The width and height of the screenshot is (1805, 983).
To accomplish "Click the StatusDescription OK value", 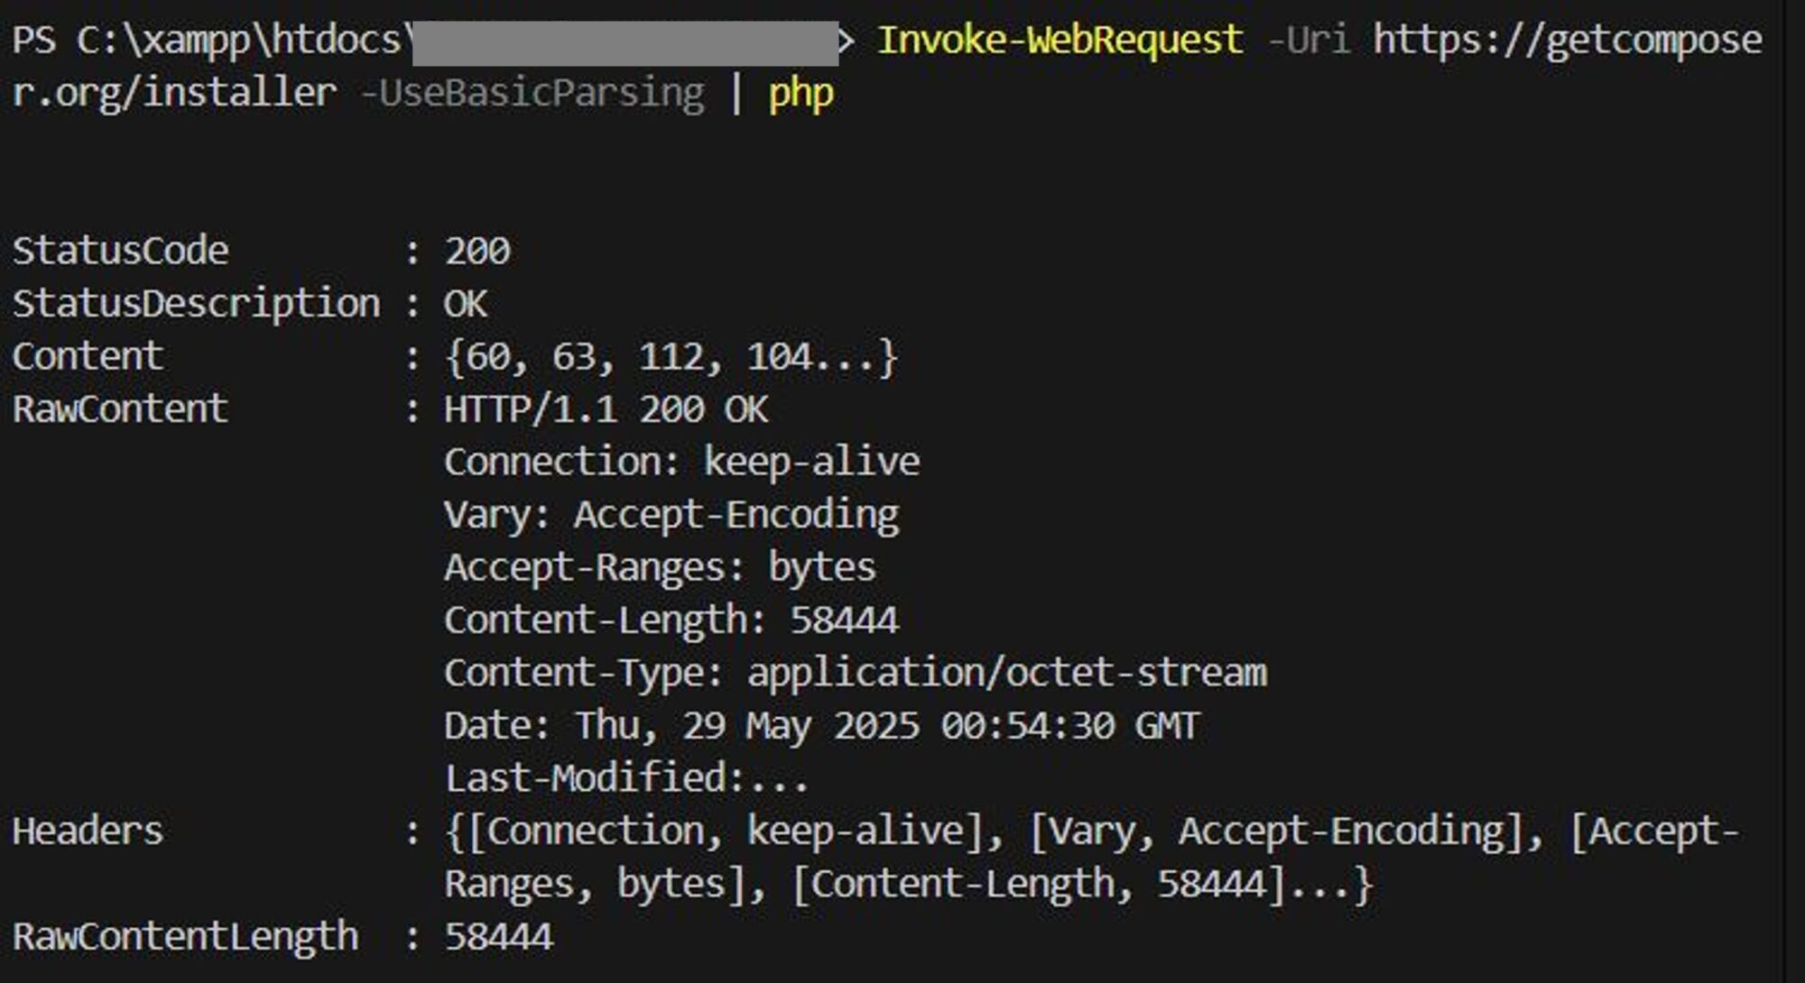I will click(x=466, y=304).
